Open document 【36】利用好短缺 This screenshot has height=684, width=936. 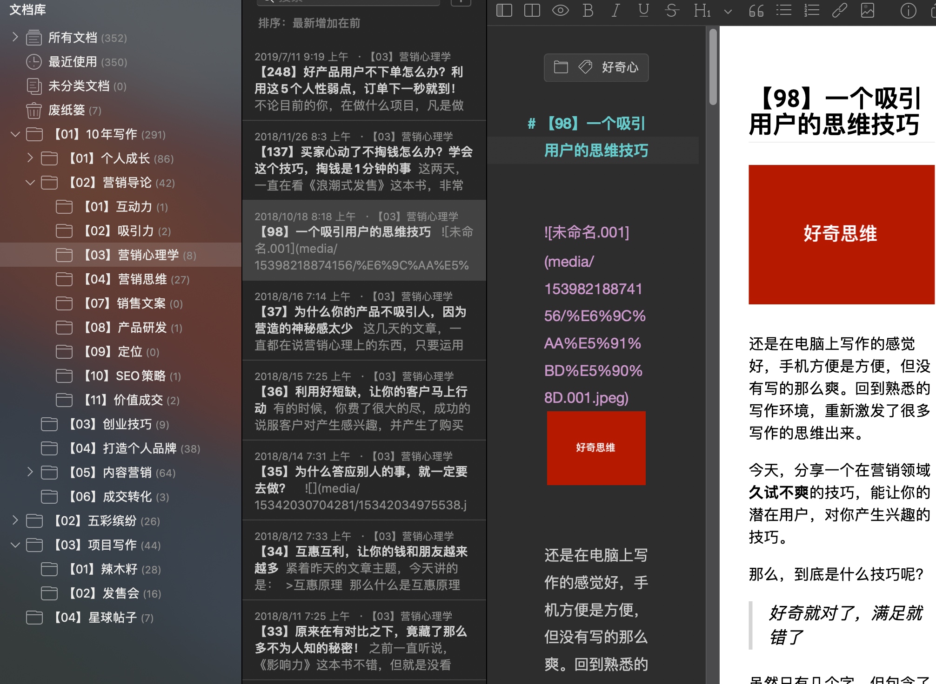(364, 401)
